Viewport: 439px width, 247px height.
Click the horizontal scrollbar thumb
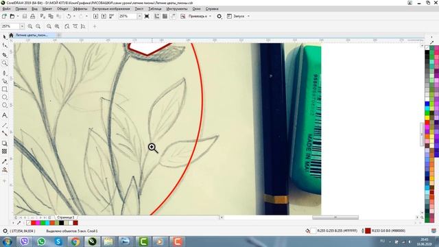tap(335, 217)
